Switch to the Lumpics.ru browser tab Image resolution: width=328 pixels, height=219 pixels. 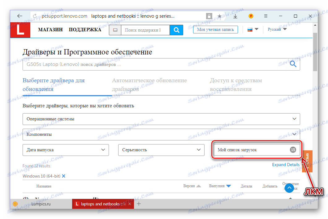pyautogui.click(x=41, y=204)
